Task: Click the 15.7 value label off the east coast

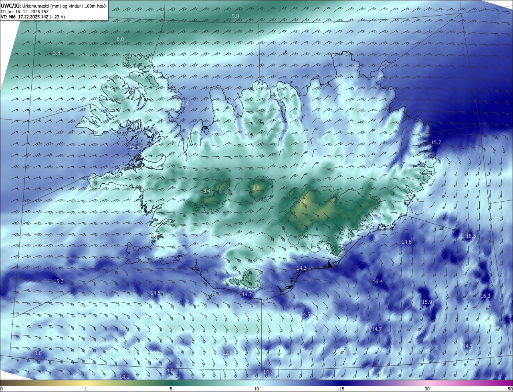Action: click(436, 142)
